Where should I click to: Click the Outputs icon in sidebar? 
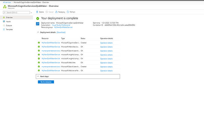pos(4,25)
